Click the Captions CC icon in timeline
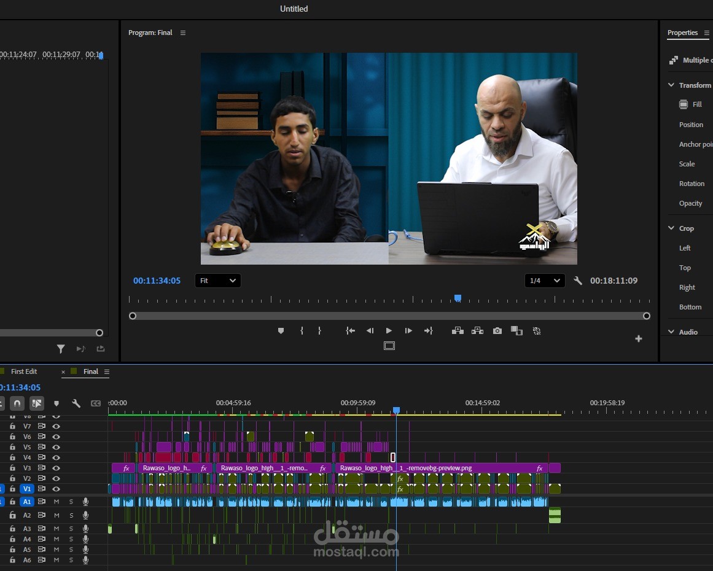 (95, 403)
